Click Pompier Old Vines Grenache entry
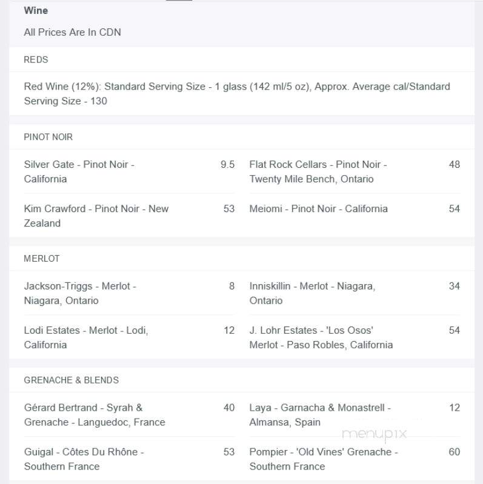The height and width of the screenshot is (484, 483). 355,459
